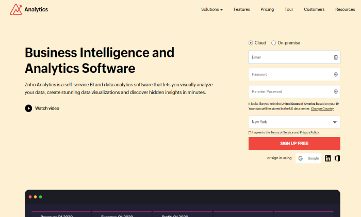Click the Google G logo
The width and height of the screenshot is (361, 217).
(x=301, y=158)
